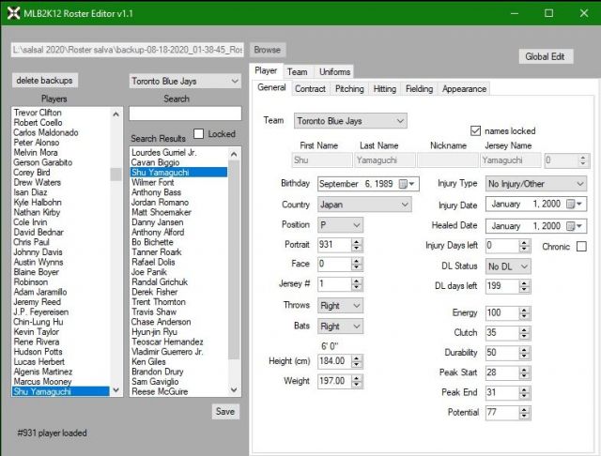
Task: Switch to the Team tab
Action: pos(298,71)
